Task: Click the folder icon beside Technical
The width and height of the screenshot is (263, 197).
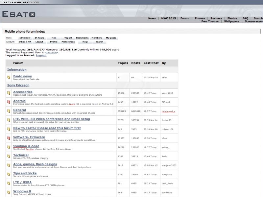Action: [9, 156]
